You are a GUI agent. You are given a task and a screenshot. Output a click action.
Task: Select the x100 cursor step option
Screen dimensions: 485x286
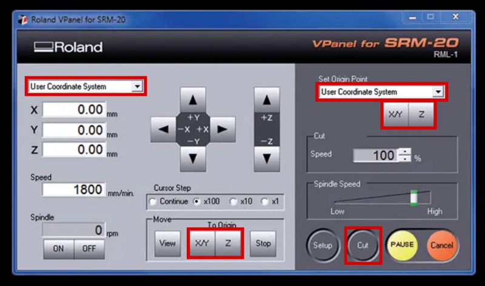click(196, 202)
